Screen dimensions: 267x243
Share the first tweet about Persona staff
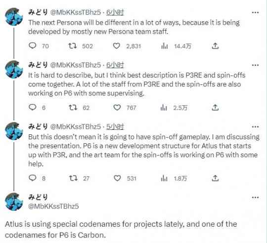[x=215, y=46]
